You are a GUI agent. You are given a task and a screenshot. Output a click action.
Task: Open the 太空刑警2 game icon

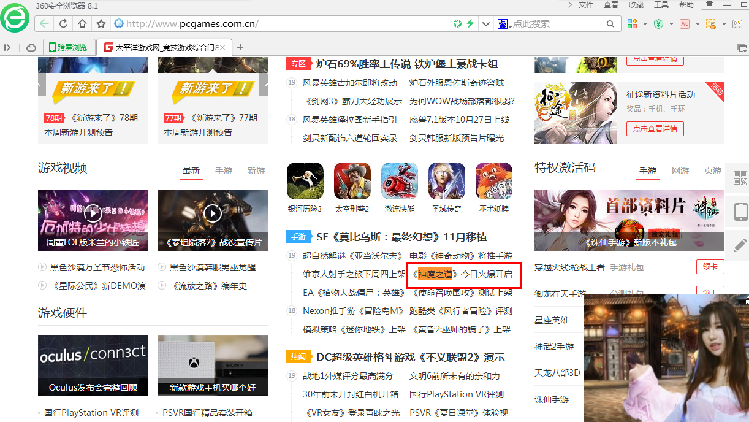pos(352,181)
